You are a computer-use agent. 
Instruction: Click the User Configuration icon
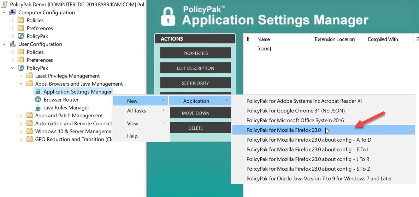(13, 44)
